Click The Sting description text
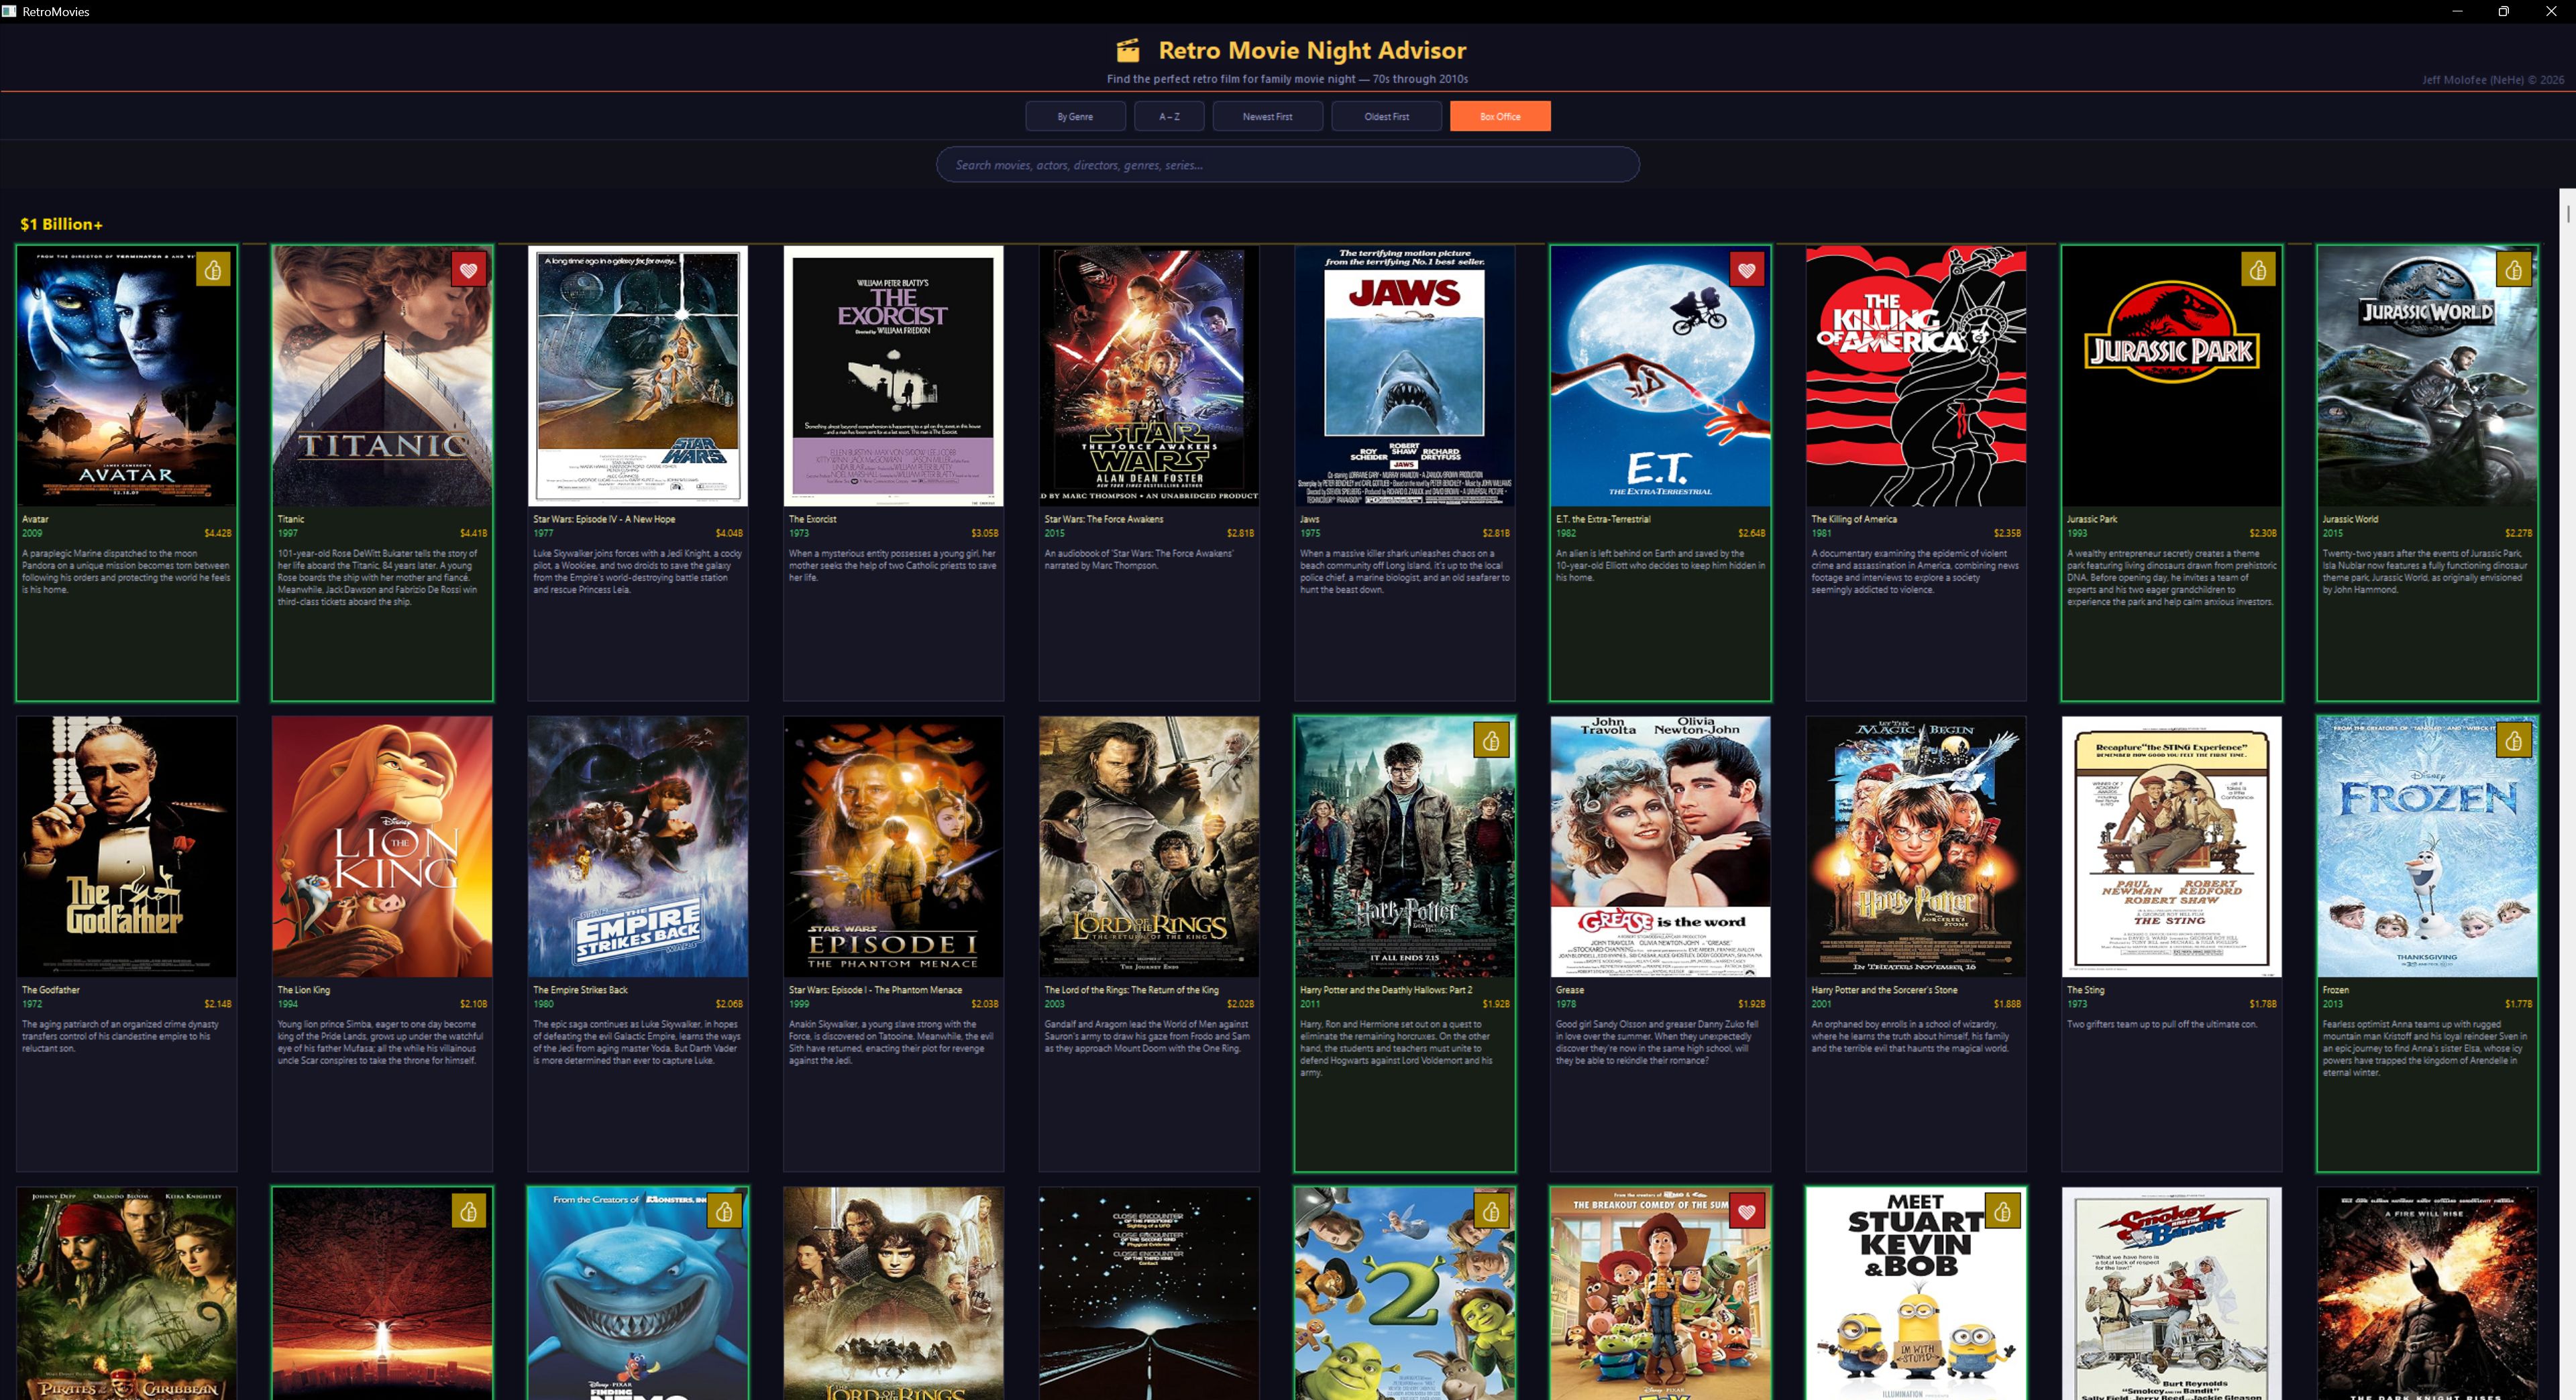 tap(2162, 1023)
